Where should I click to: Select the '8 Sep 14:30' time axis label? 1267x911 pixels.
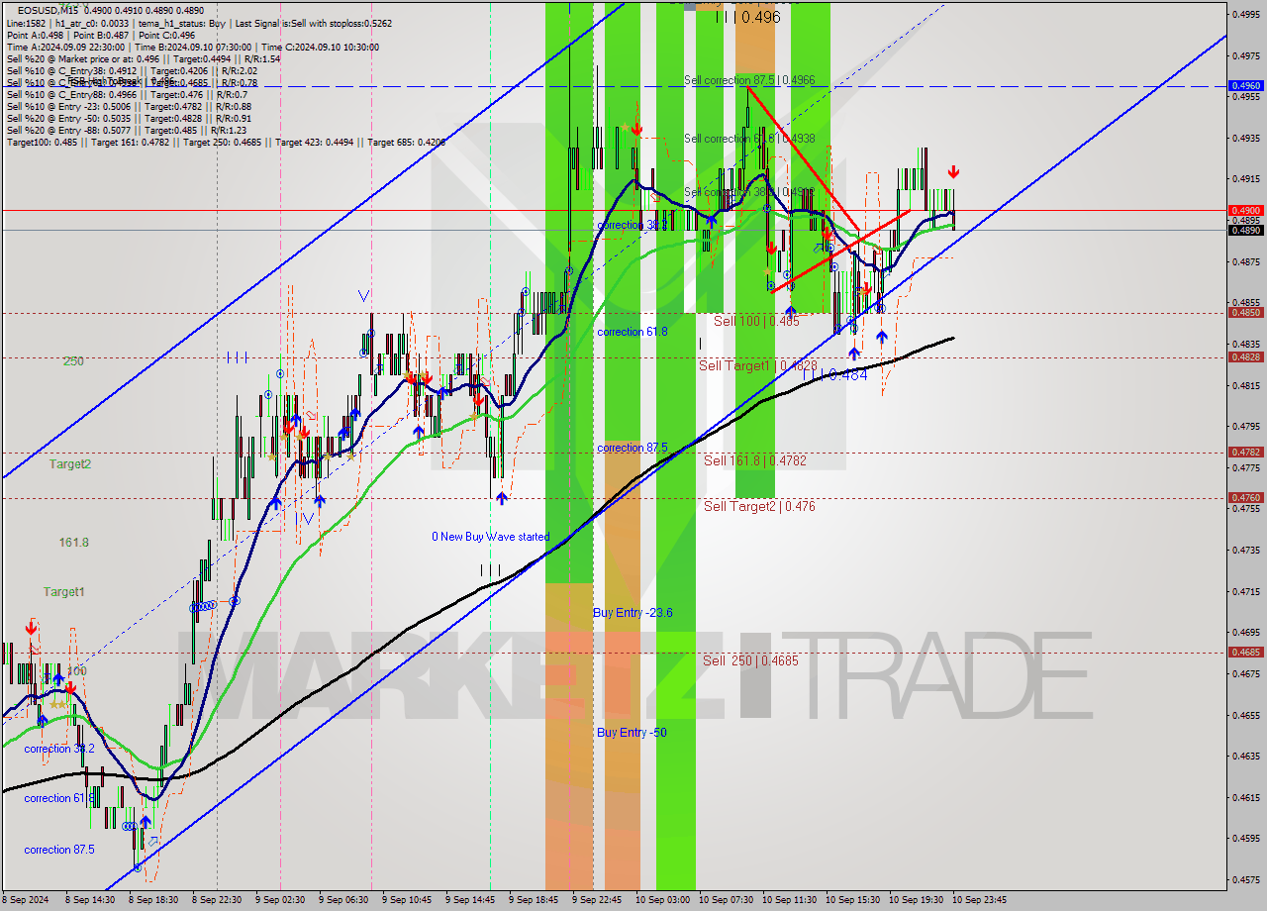click(x=90, y=900)
